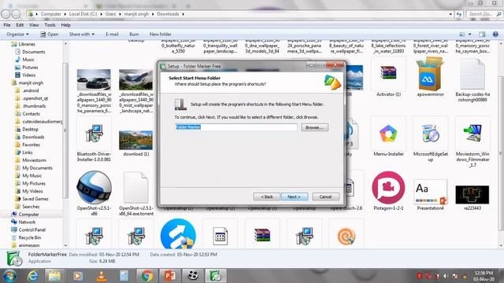Click Burn in the Explorer toolbar
This screenshot has width=504, height=283.
134,34
